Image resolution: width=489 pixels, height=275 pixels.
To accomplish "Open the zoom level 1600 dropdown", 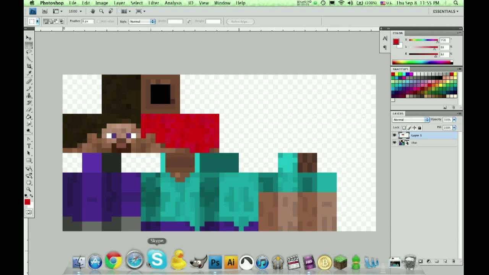I will [81, 11].
